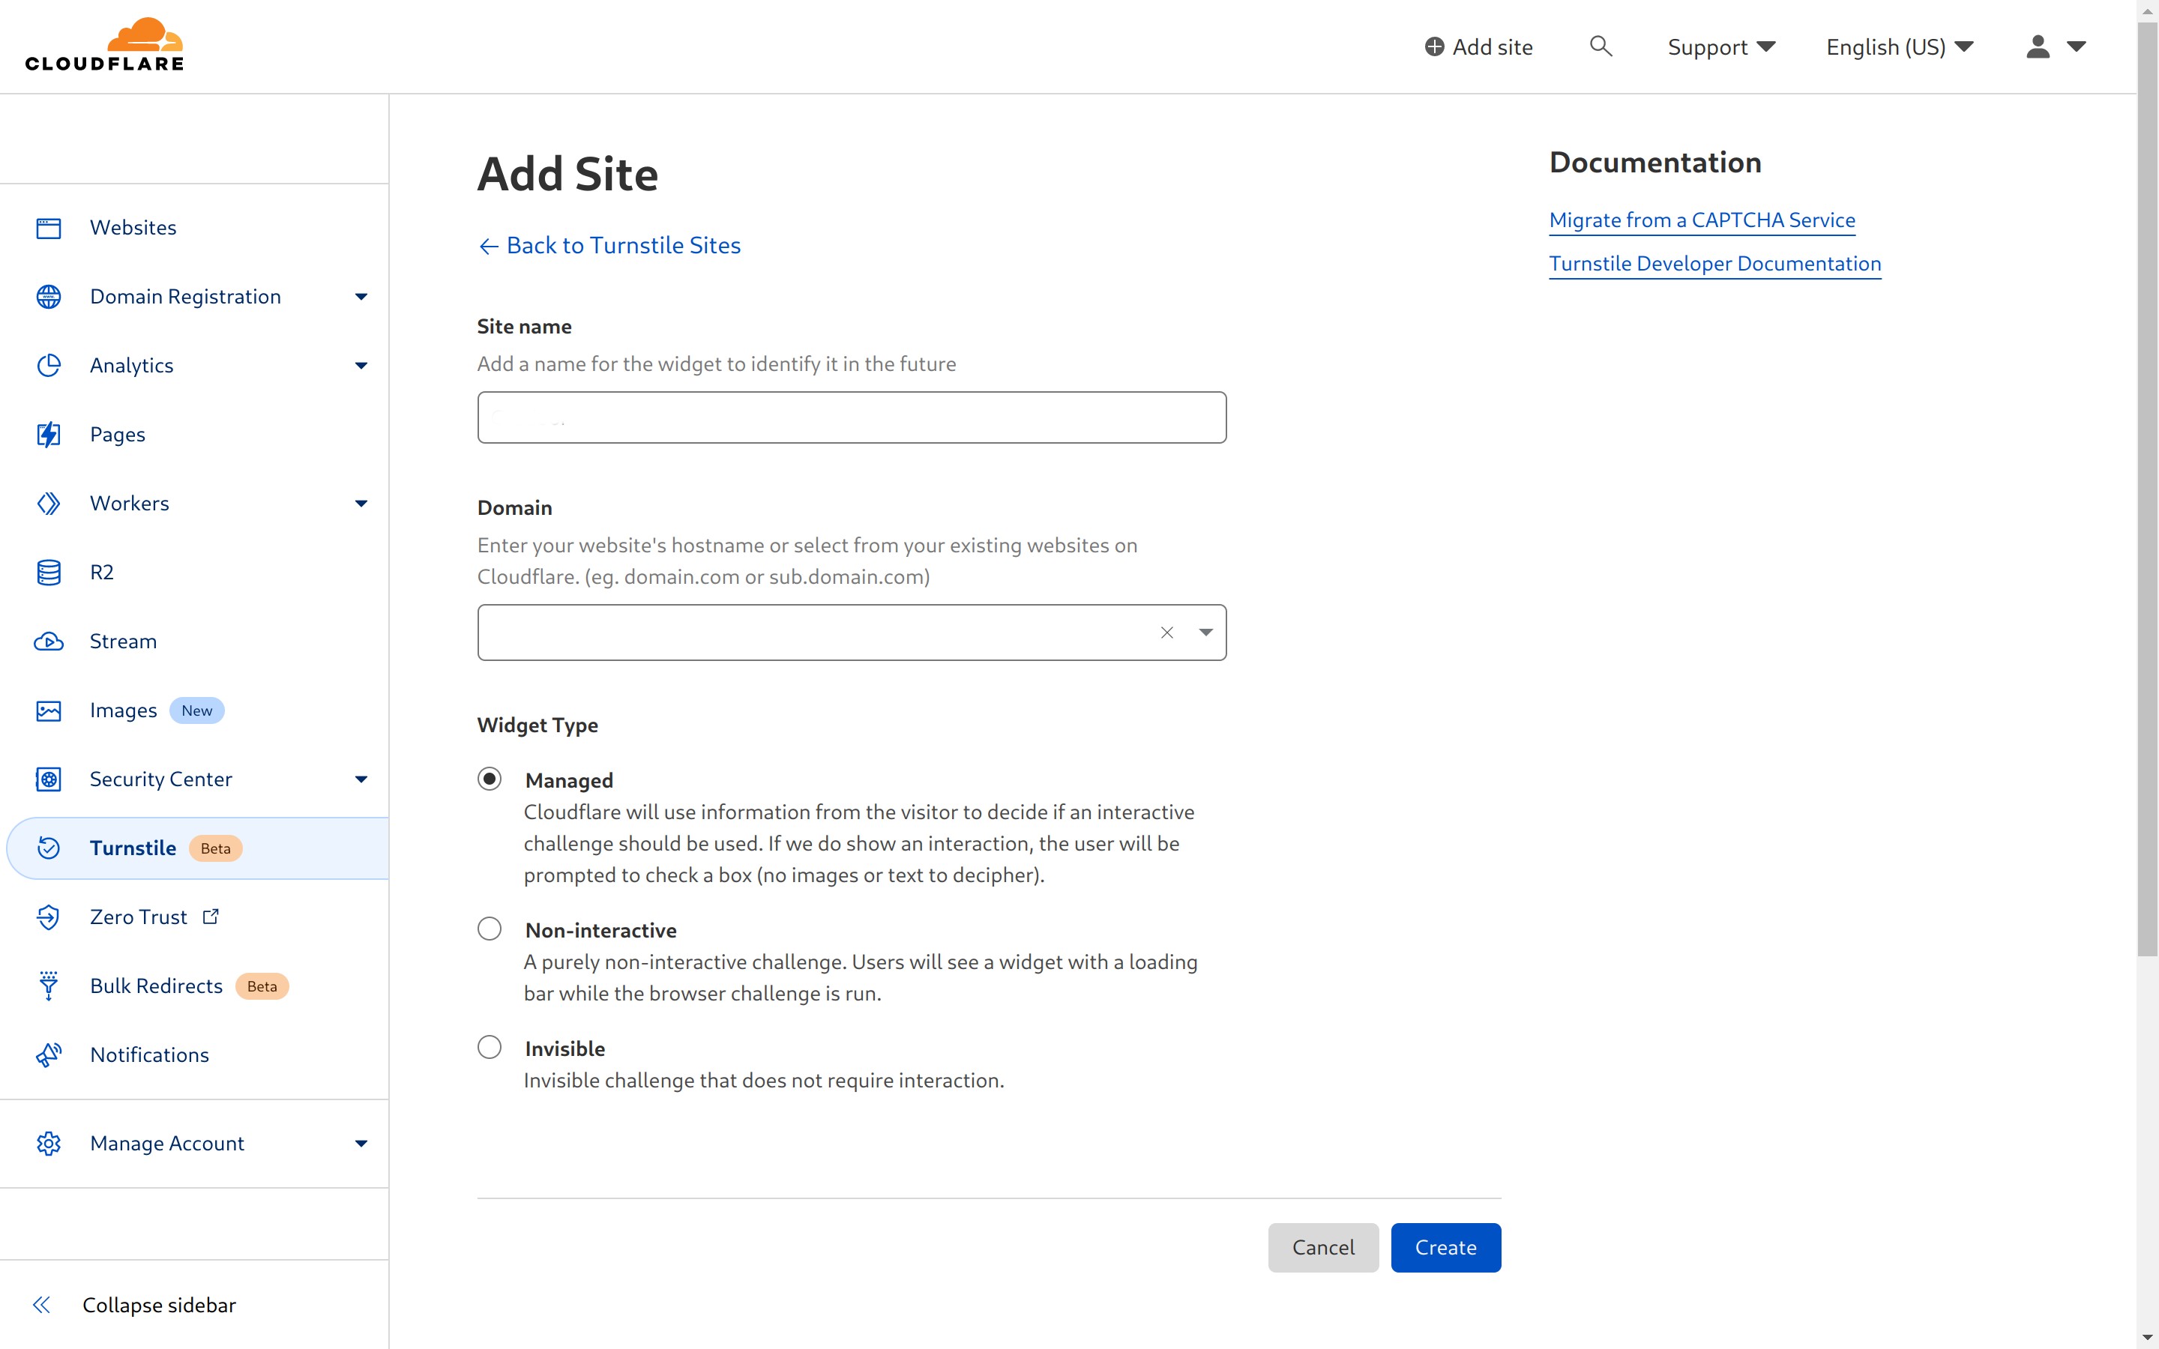Click the Non-interactive option label

pos(600,931)
